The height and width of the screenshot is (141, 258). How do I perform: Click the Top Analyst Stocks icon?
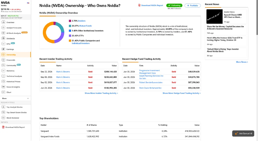tap(4, 107)
